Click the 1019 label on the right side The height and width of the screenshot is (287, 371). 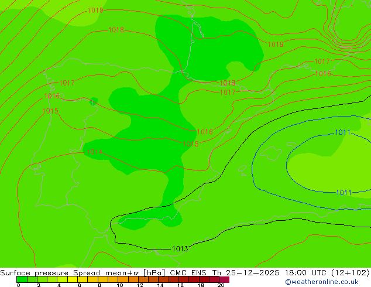click(x=276, y=45)
